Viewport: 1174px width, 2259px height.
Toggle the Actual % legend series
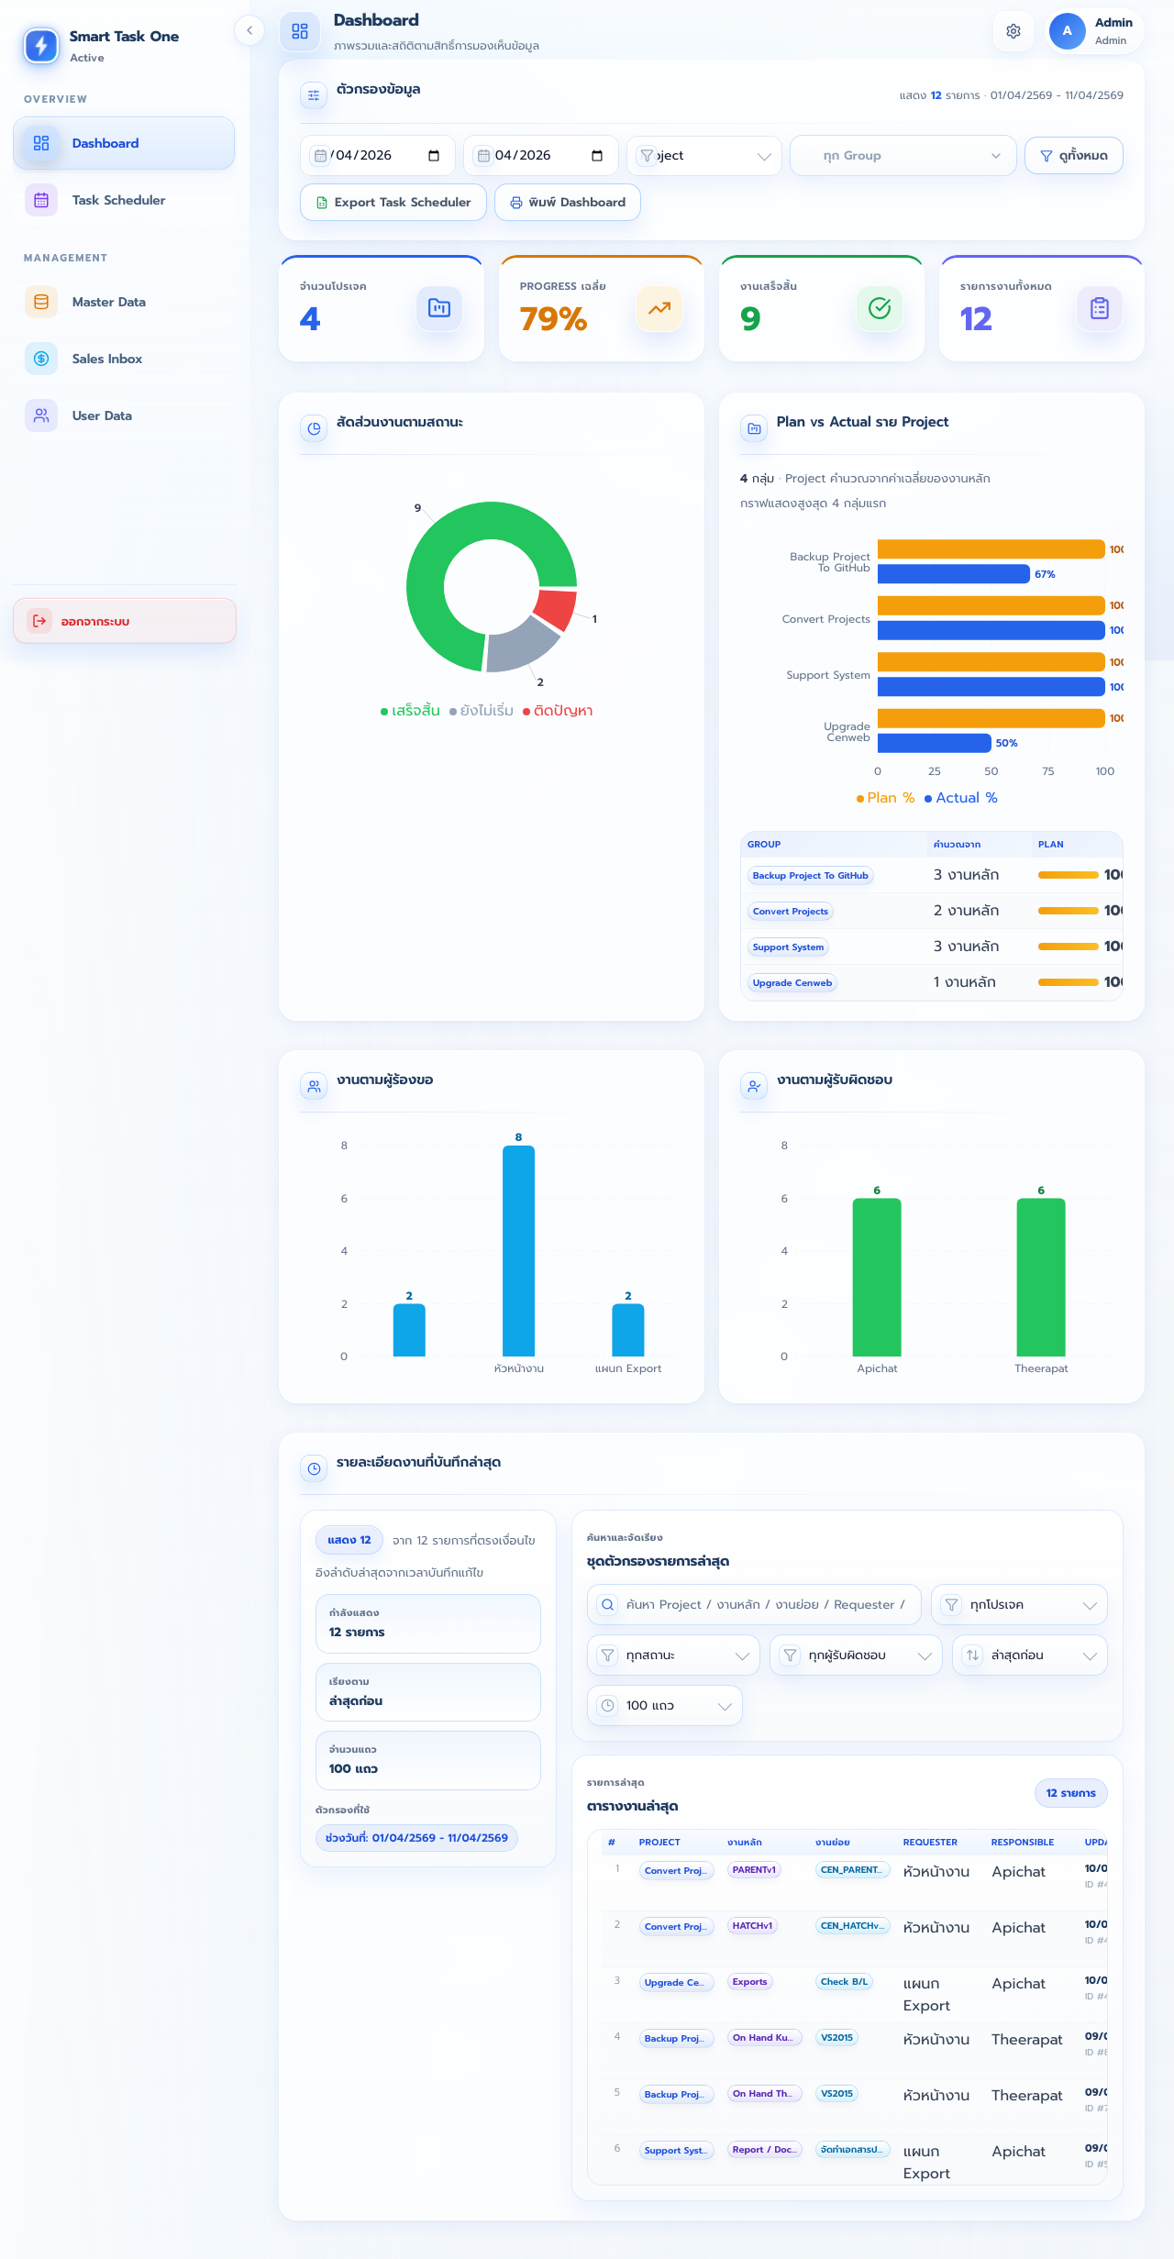[x=961, y=798]
